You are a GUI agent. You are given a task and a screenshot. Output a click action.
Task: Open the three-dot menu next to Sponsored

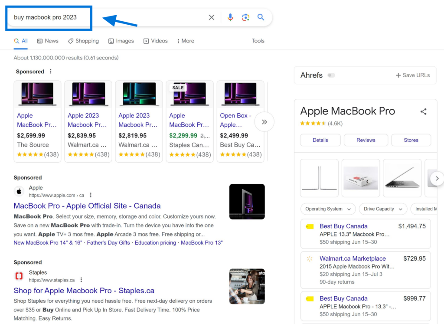[51, 71]
